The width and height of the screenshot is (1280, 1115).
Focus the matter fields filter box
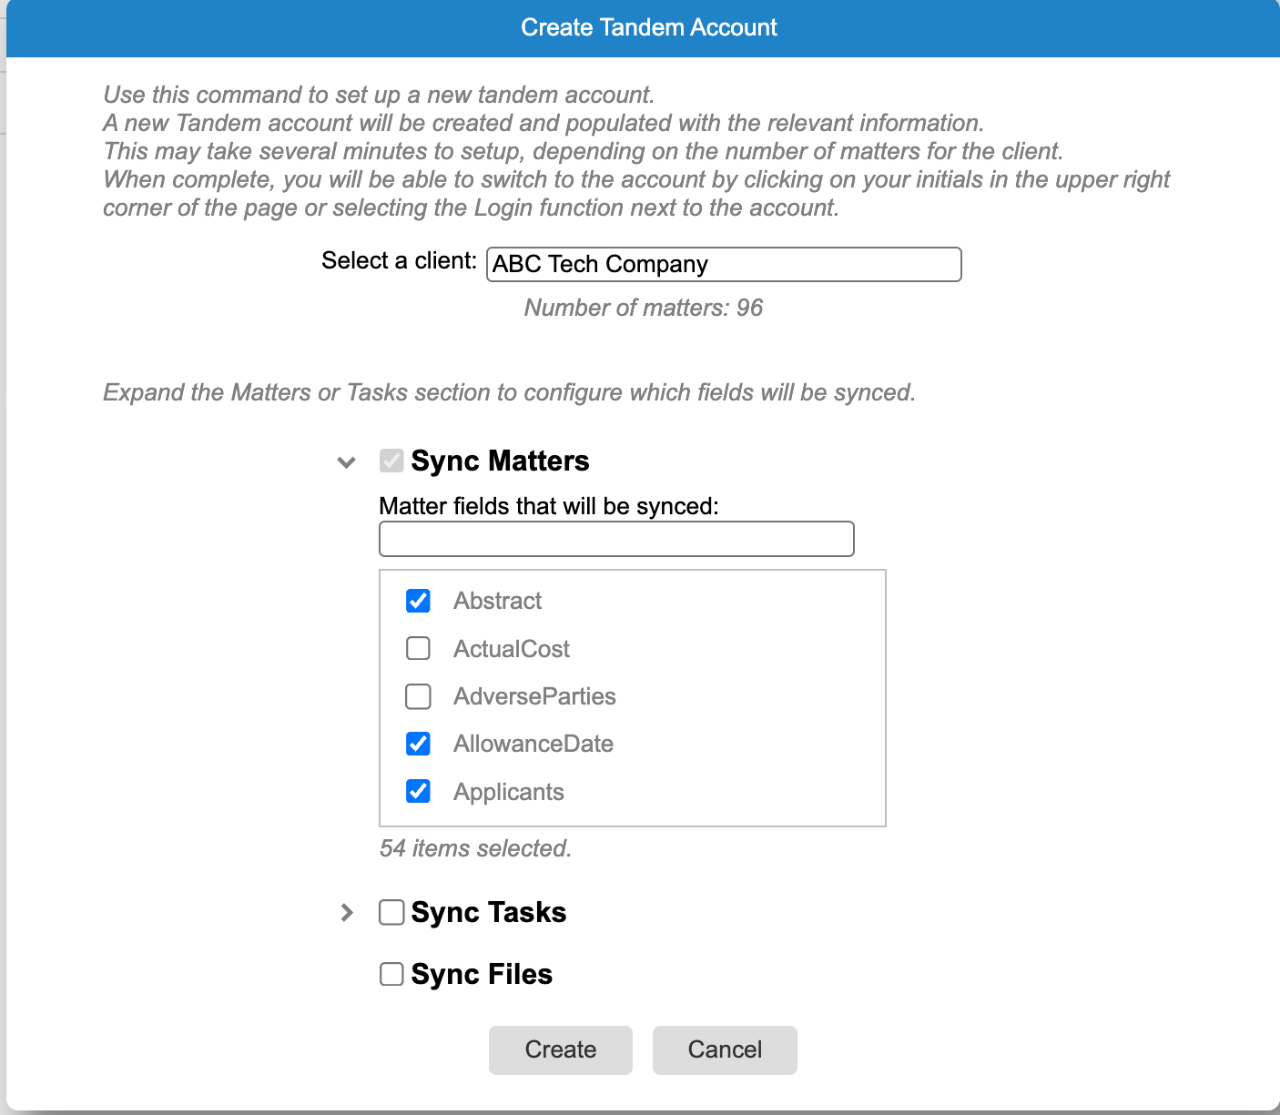click(616, 539)
